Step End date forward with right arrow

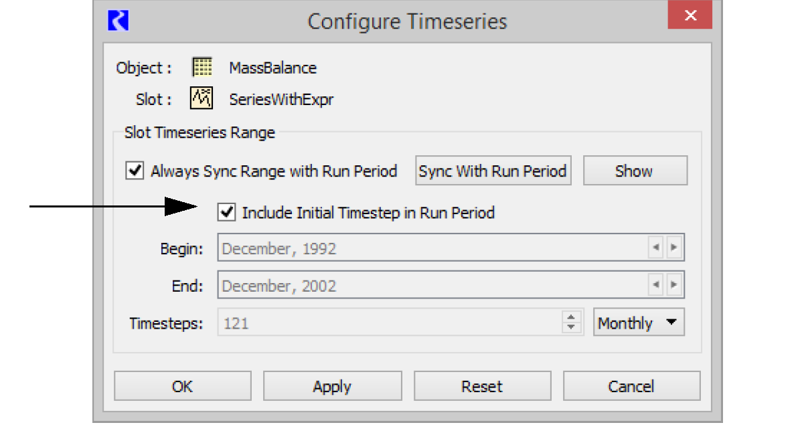tap(674, 286)
